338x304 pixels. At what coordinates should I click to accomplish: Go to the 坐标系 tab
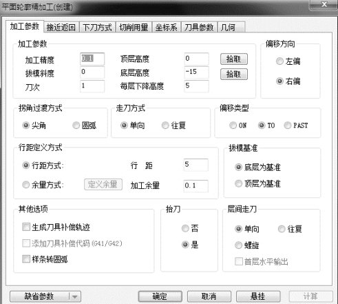tap(167, 28)
